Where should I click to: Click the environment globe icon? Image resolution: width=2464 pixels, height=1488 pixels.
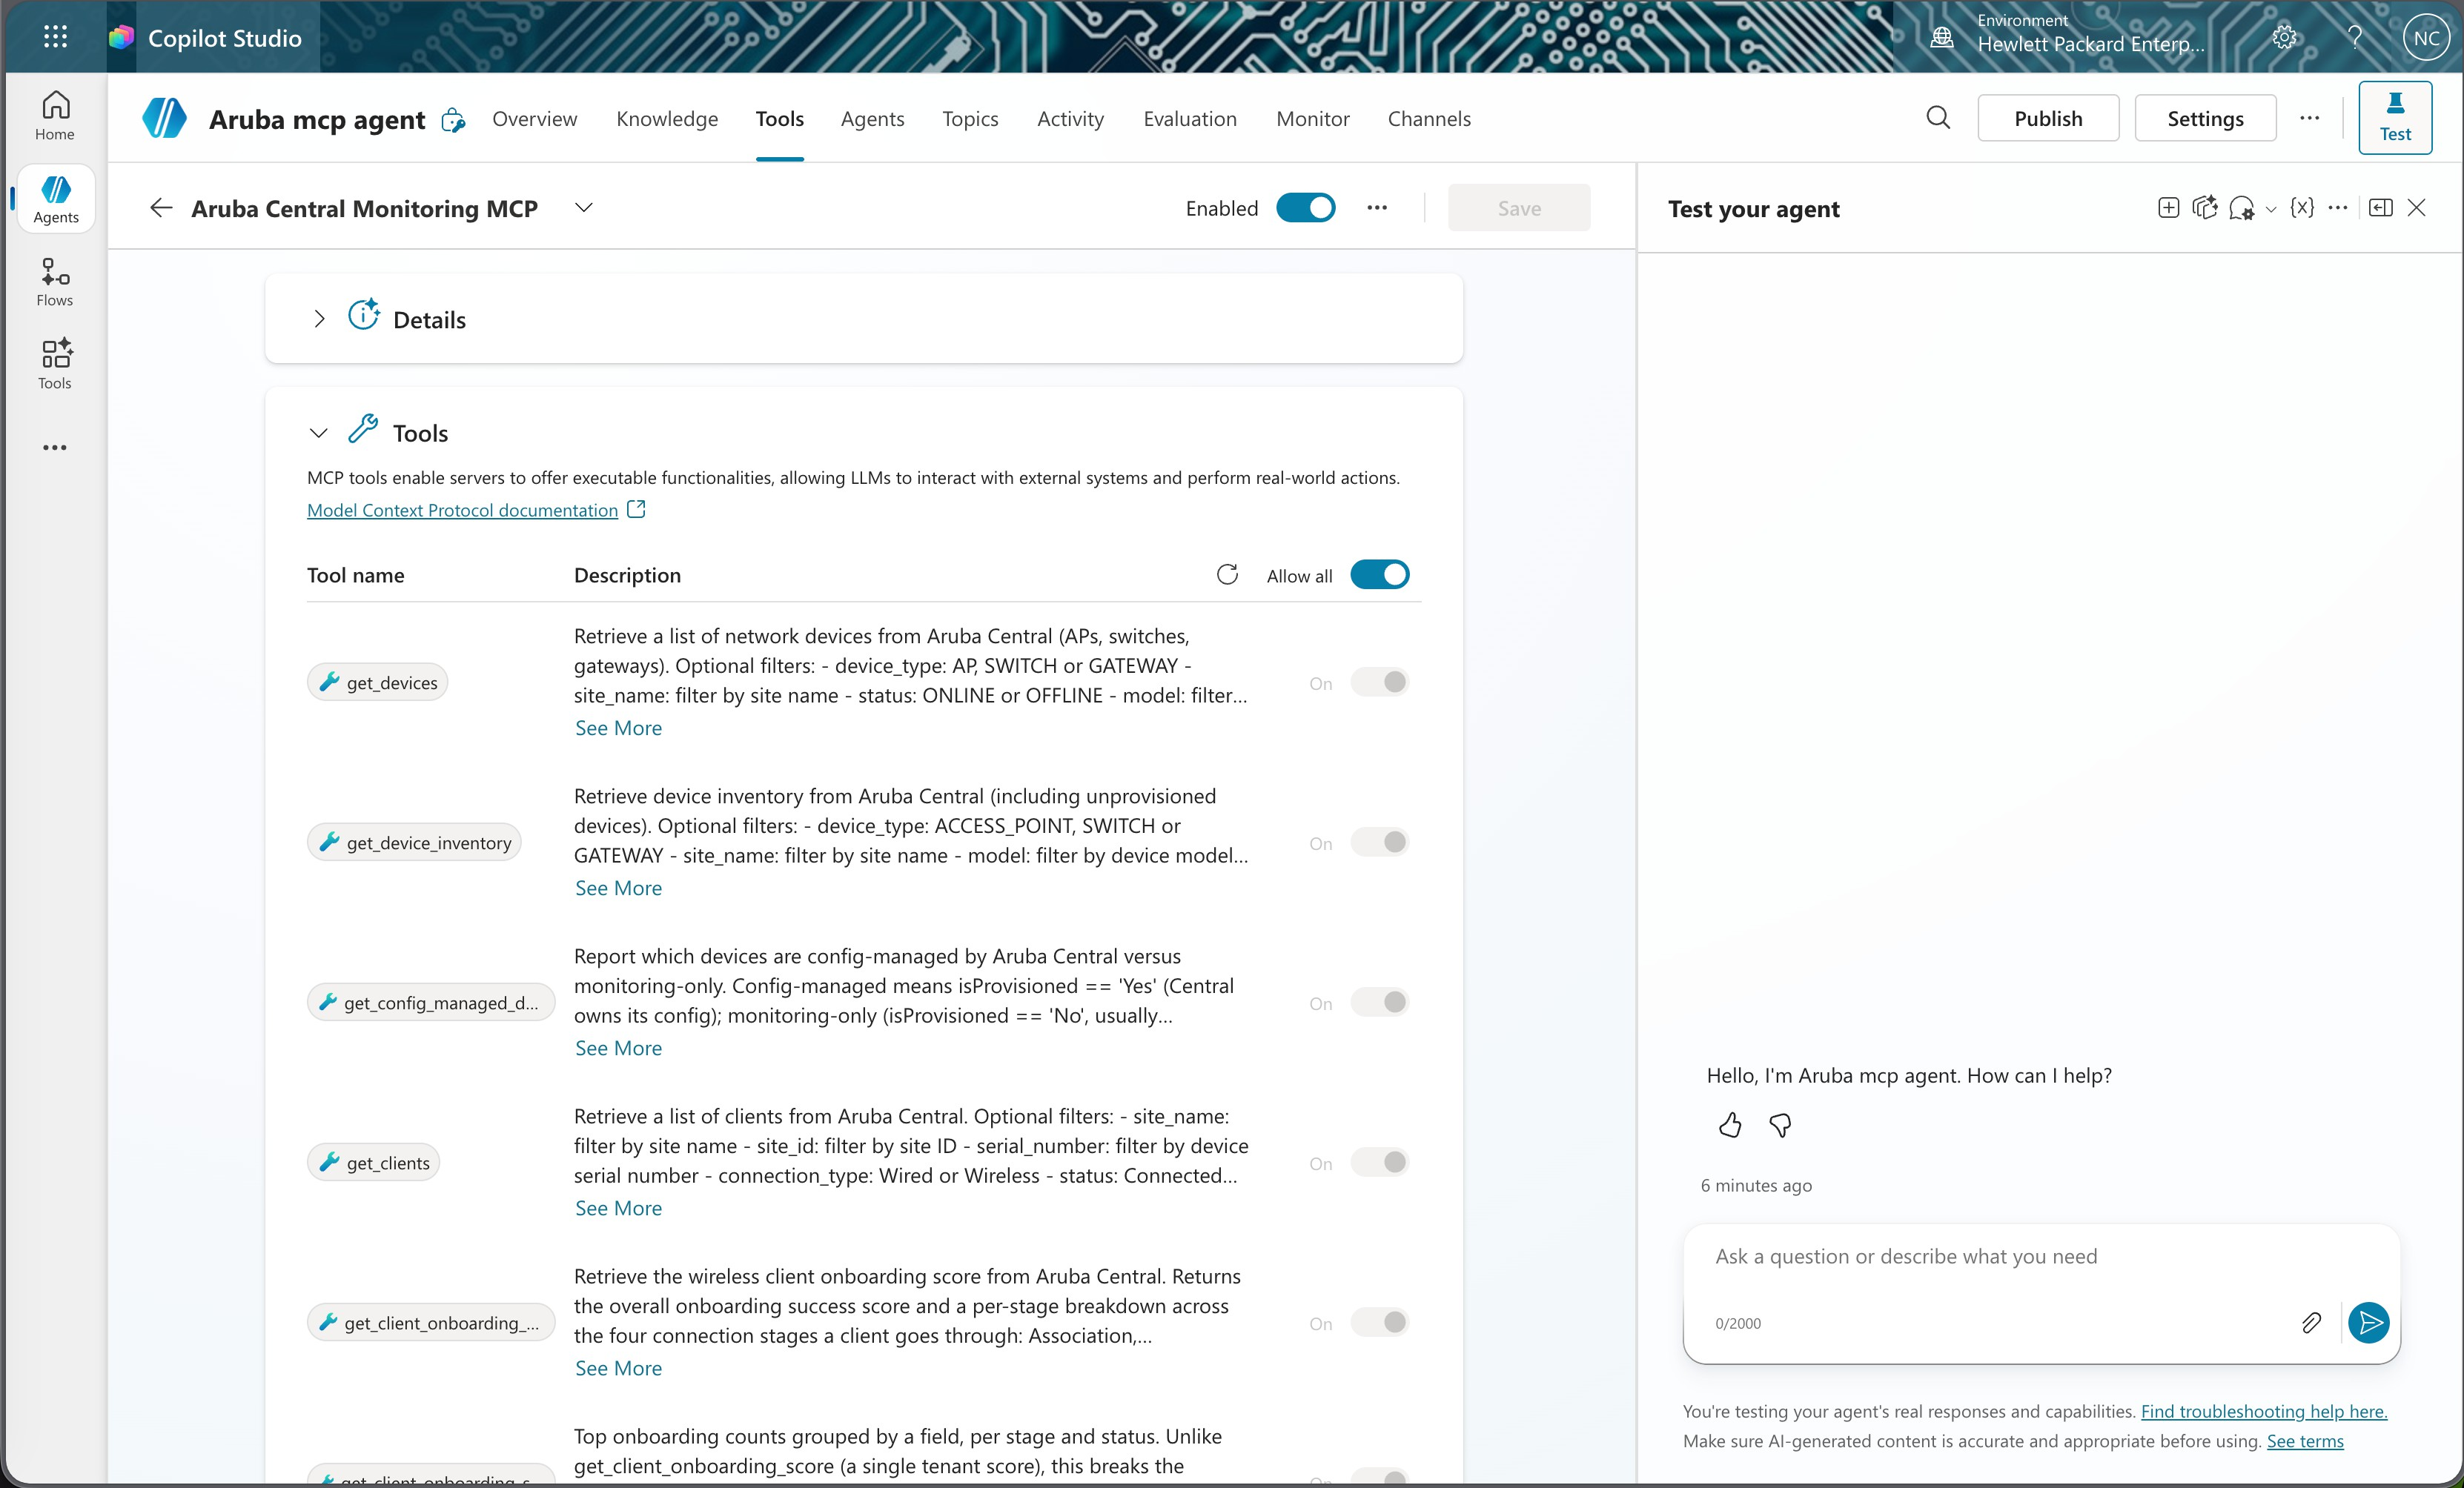(1941, 38)
